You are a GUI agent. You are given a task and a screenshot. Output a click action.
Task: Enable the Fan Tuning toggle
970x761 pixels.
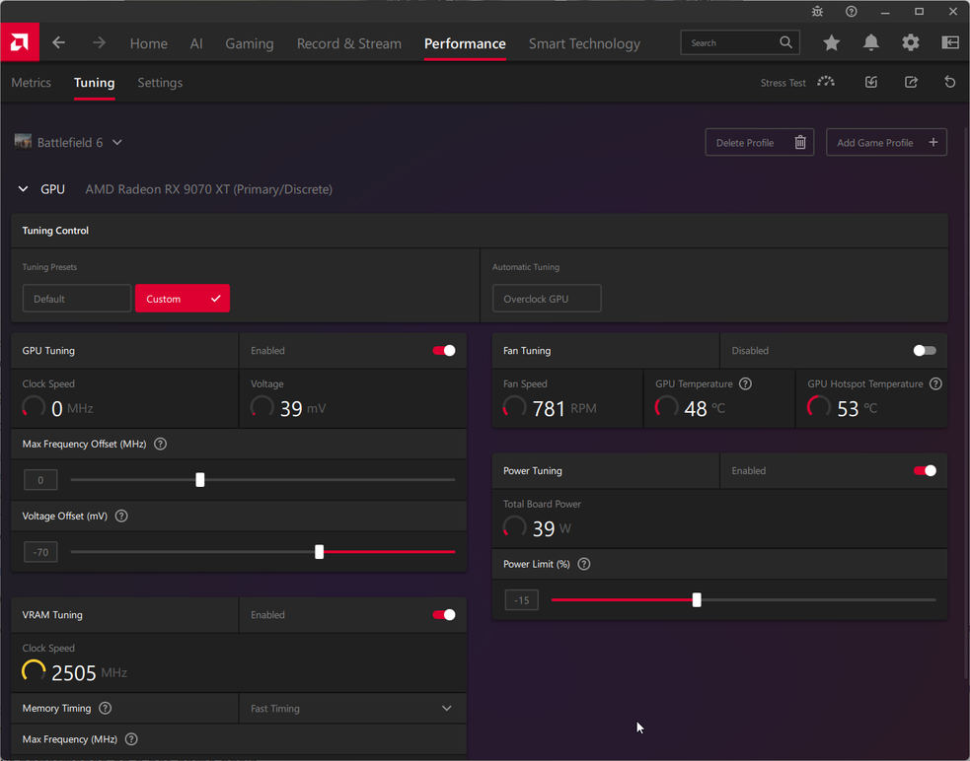coord(925,351)
